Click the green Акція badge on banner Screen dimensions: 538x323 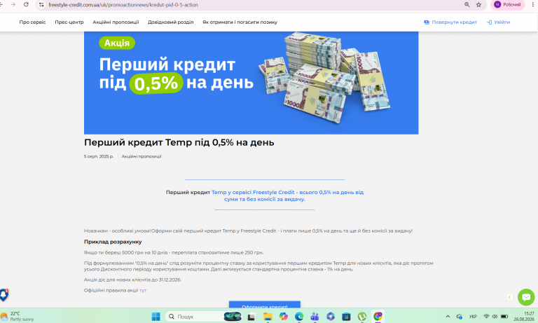[x=117, y=43]
